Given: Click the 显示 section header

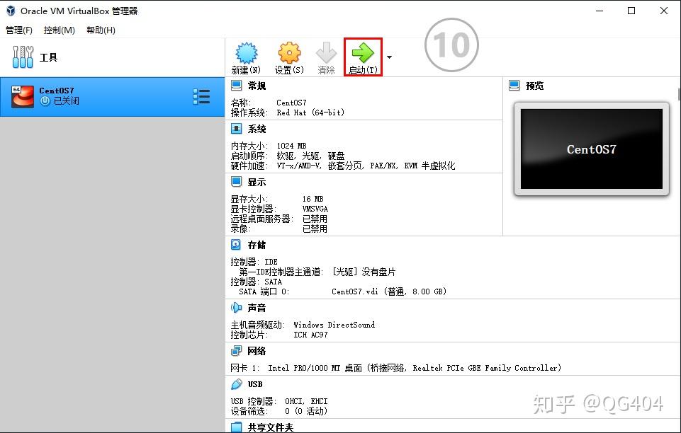Looking at the screenshot, I should pyautogui.click(x=256, y=181).
